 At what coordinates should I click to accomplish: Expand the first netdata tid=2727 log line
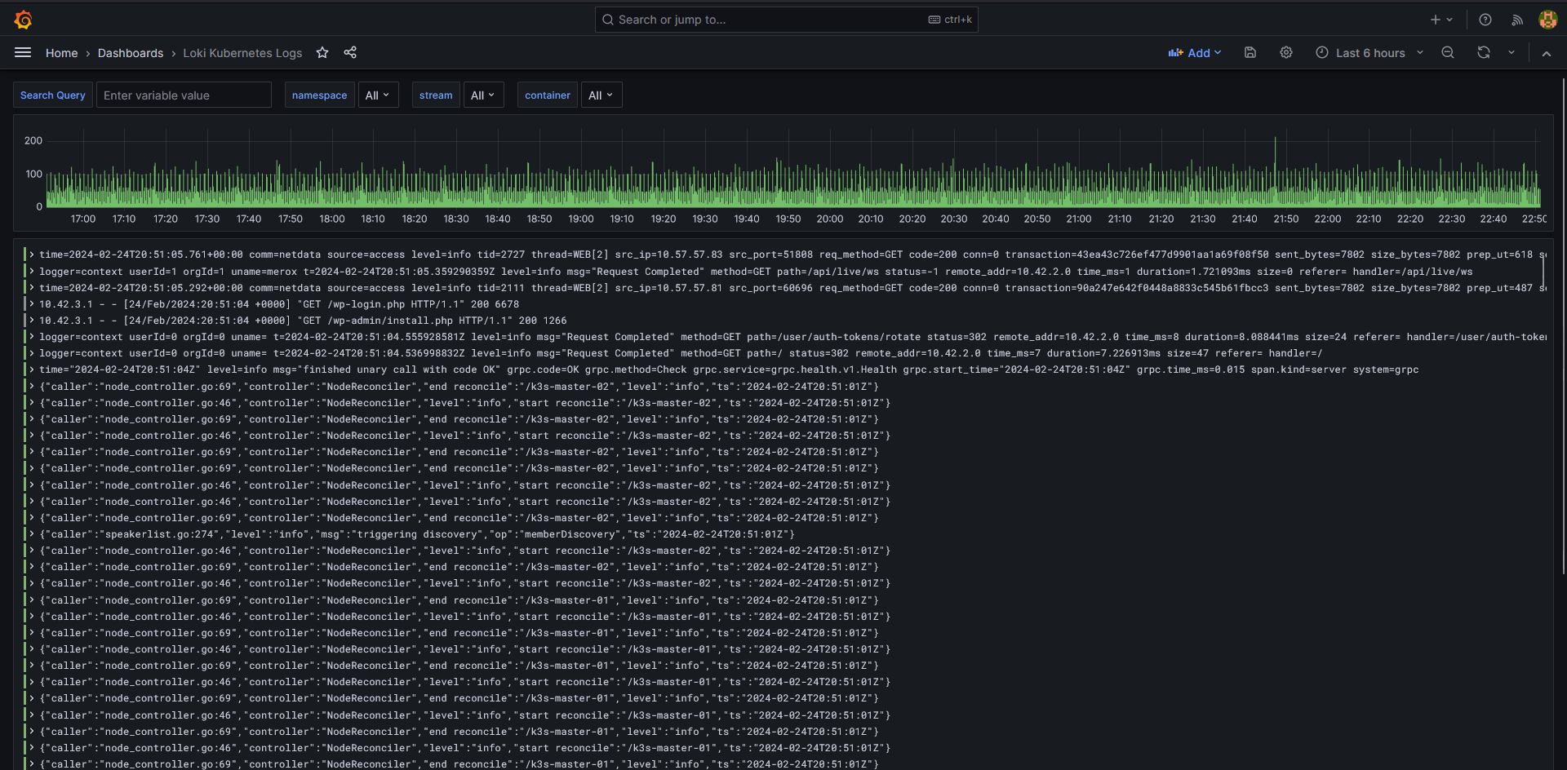click(x=32, y=254)
